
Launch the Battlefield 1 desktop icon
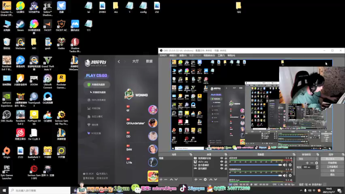[x=34, y=153]
